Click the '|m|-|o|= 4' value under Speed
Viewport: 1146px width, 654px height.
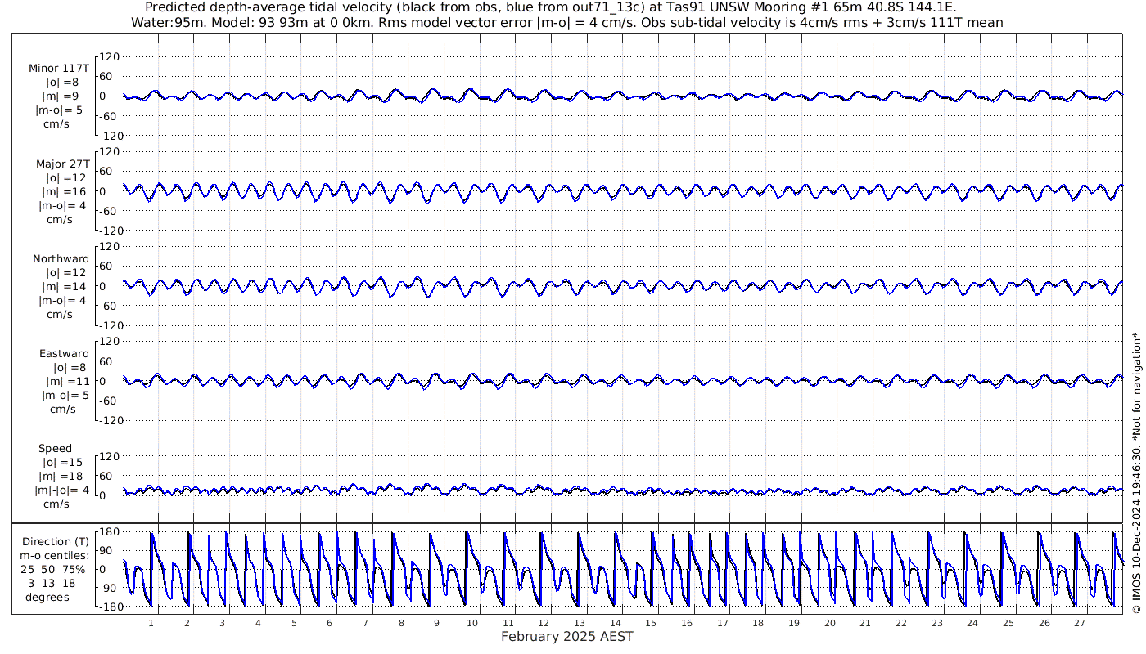coord(61,490)
